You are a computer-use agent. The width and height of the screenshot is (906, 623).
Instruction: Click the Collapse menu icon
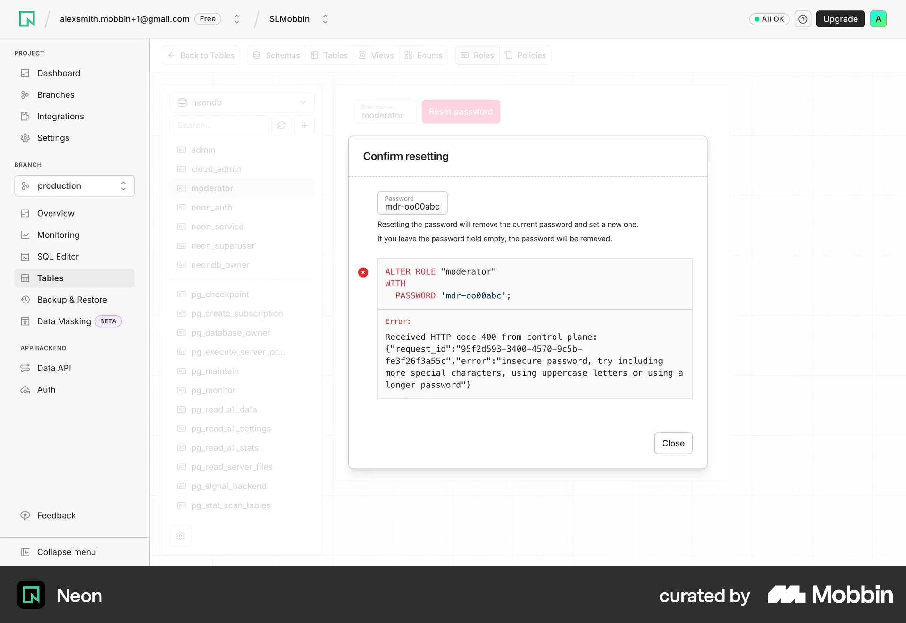pyautogui.click(x=25, y=552)
